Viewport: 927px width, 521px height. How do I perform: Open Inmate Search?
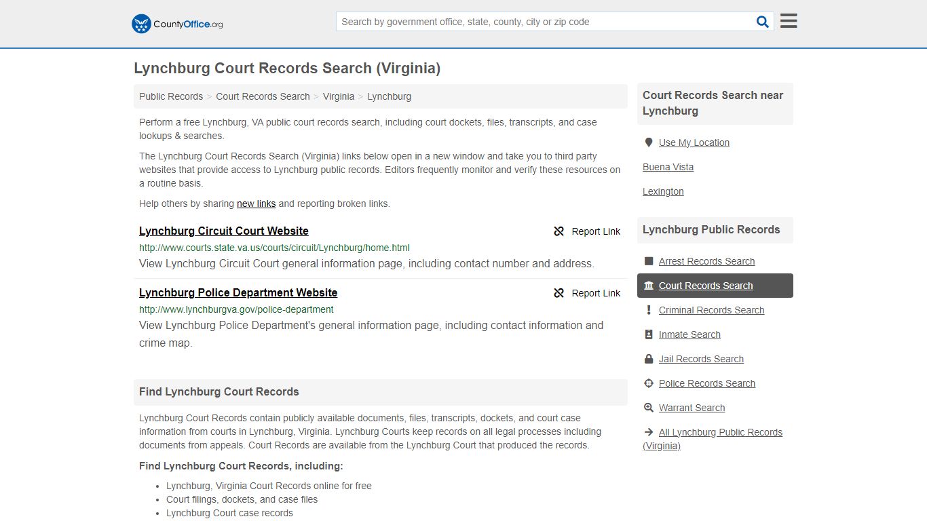coord(689,334)
